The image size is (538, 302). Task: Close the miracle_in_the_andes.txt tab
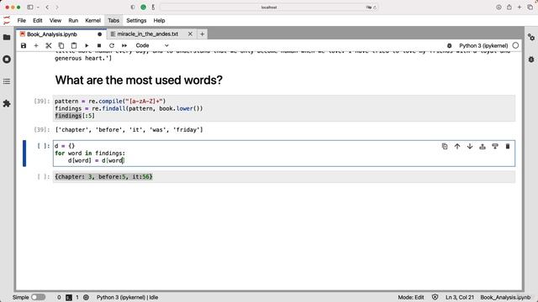coord(190,34)
